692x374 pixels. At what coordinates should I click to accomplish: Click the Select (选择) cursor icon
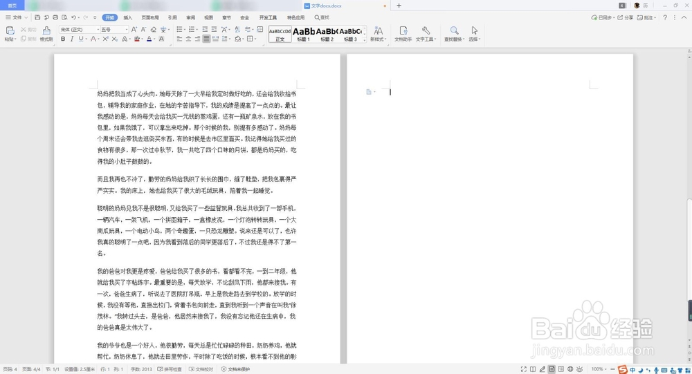475,30
